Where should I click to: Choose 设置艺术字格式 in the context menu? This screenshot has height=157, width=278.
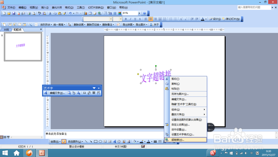point(185,134)
